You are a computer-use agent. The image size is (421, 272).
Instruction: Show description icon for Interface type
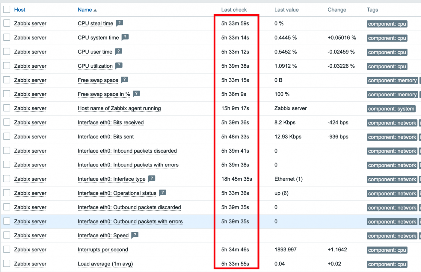coord(152,179)
